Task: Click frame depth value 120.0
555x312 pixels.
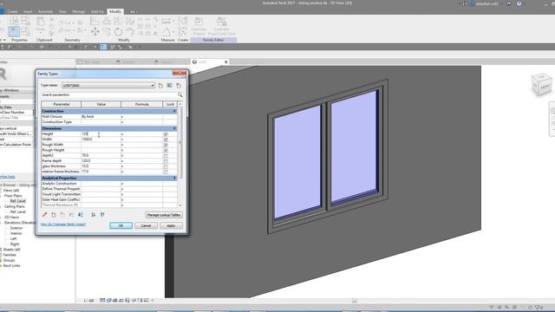Action: click(101, 160)
